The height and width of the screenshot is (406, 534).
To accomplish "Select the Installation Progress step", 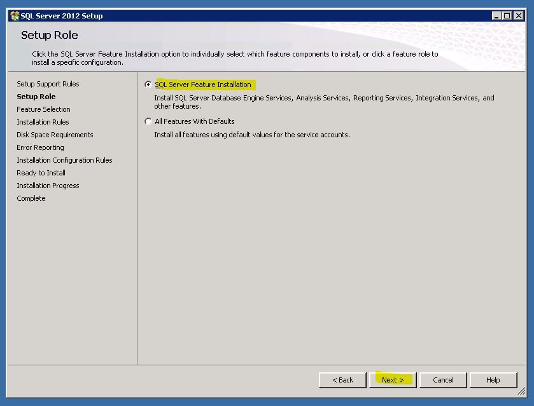I will click(48, 186).
